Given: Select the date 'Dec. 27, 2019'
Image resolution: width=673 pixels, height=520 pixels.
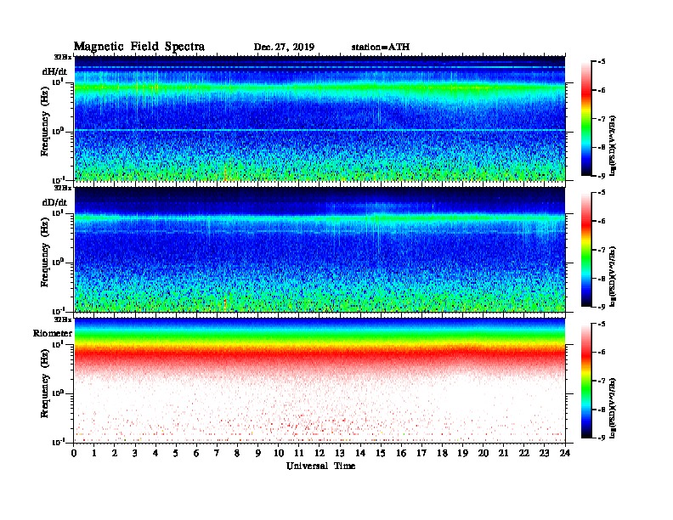Looking at the screenshot, I should coord(284,48).
